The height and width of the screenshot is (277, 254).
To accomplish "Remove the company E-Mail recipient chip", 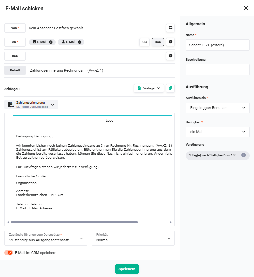I will click(51, 42).
